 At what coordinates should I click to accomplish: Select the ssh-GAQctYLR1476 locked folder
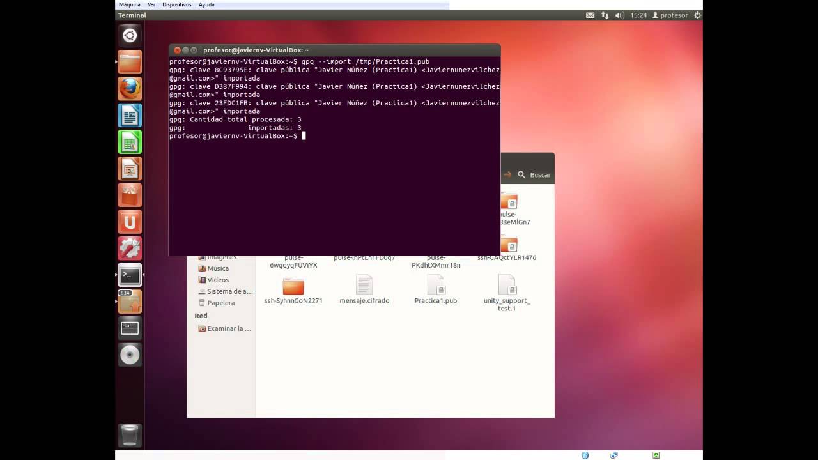[507, 249]
